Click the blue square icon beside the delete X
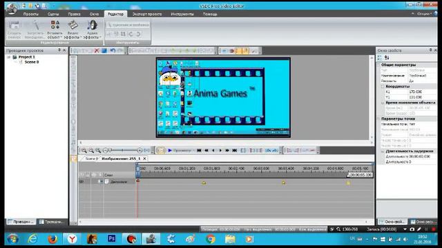 click(x=104, y=50)
